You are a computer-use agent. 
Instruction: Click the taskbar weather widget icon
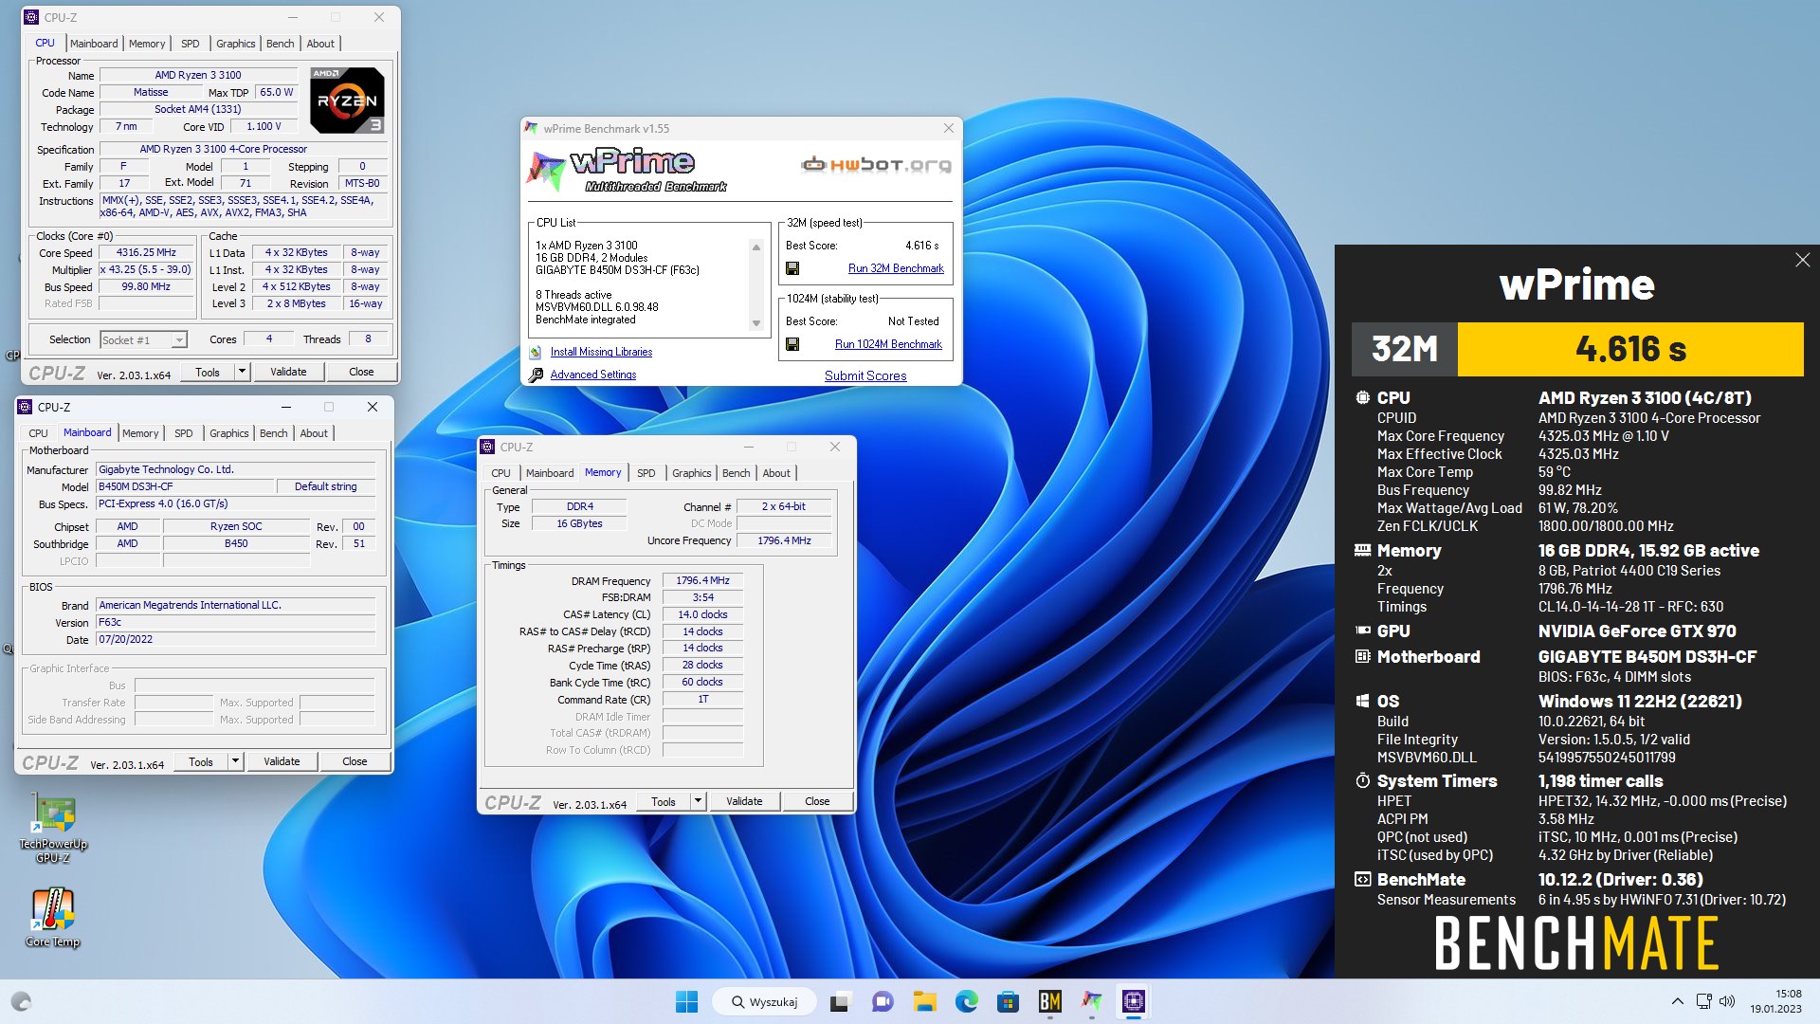point(21,1001)
